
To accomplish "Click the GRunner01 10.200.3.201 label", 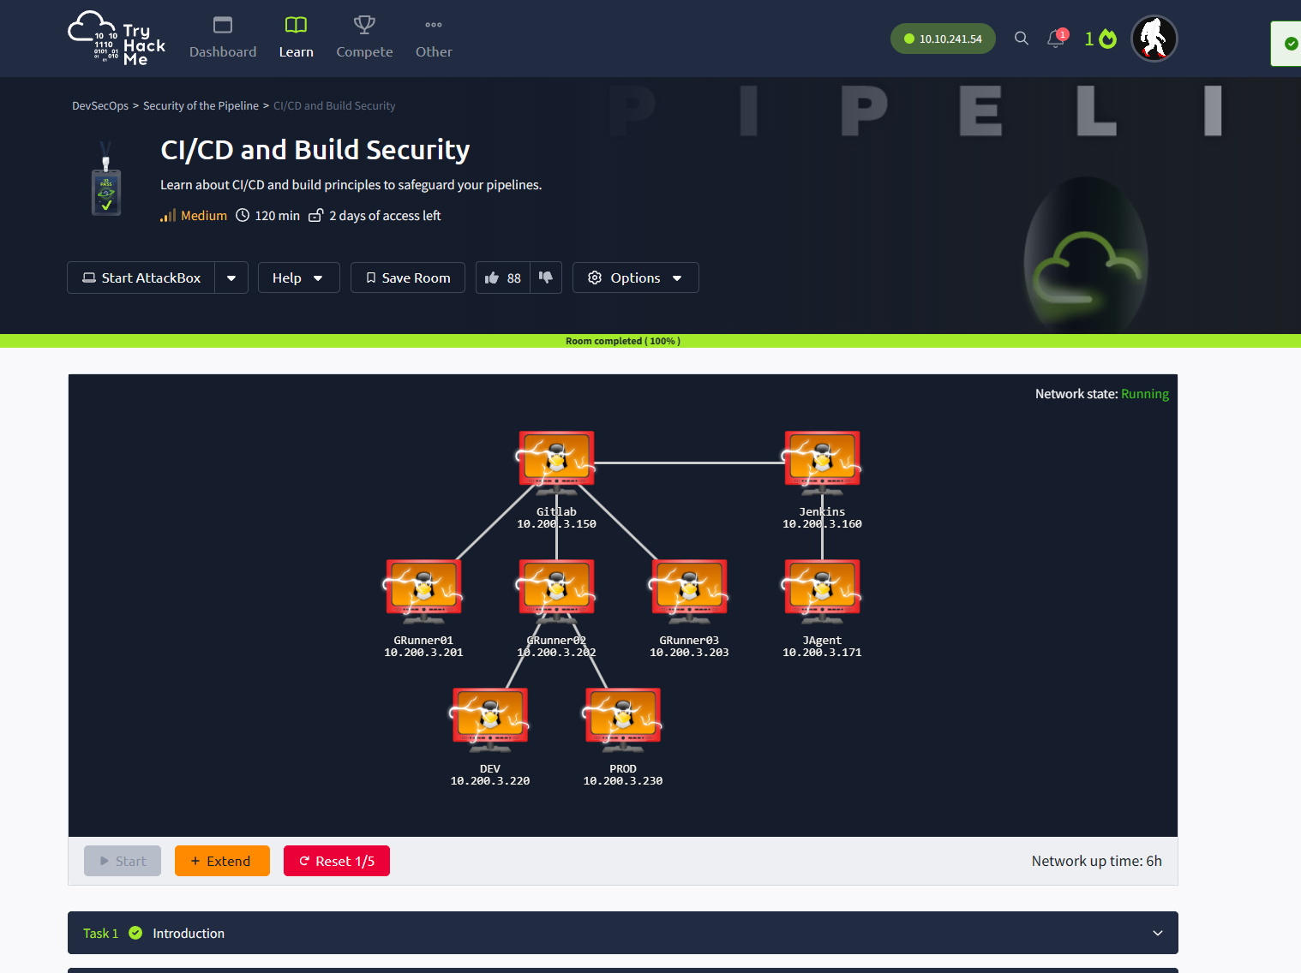I will 423,647.
